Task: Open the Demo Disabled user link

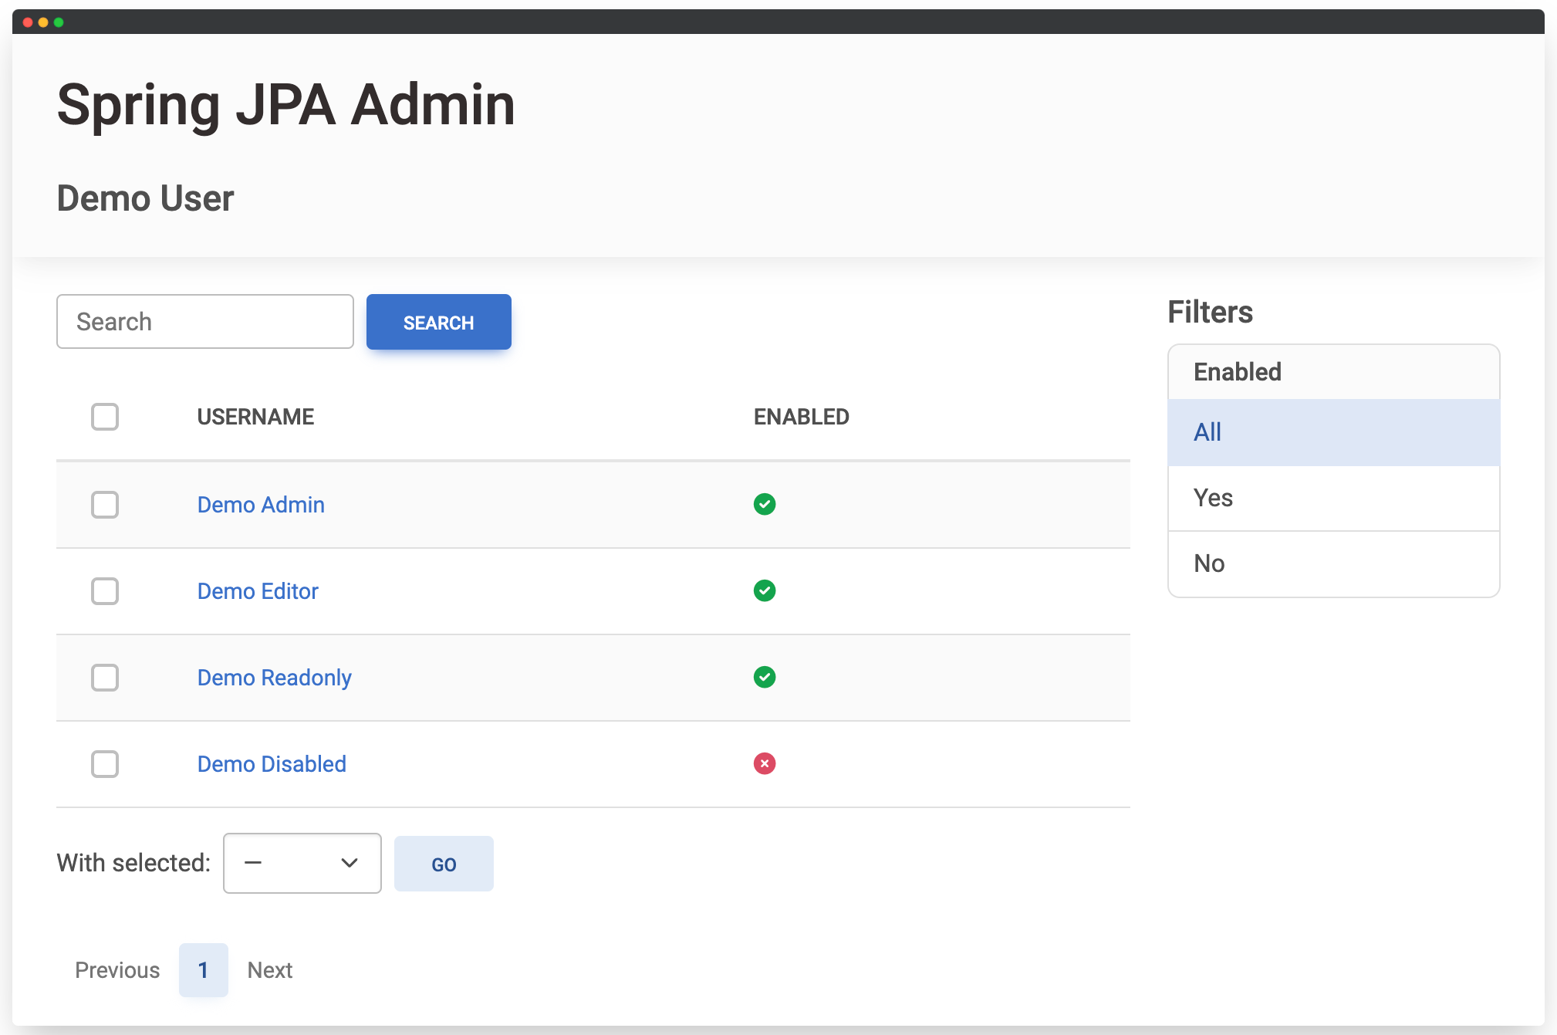Action: [x=272, y=764]
